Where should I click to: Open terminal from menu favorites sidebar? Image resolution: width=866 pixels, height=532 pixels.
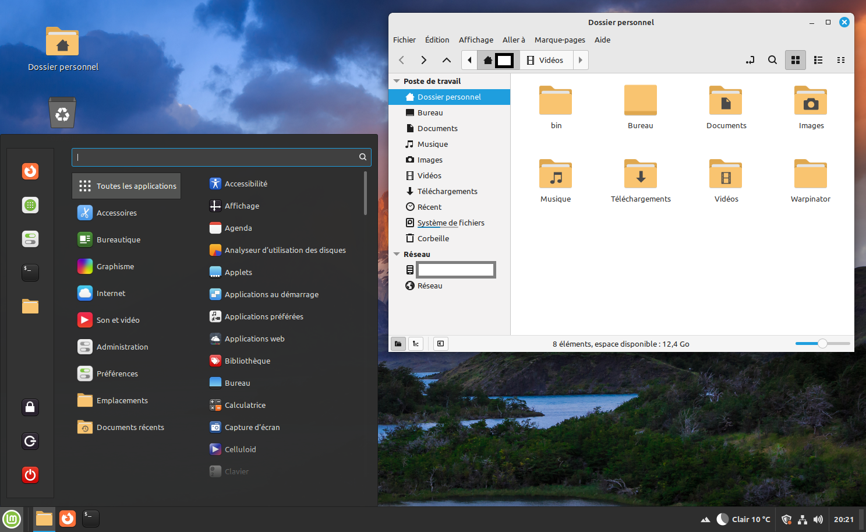point(30,272)
